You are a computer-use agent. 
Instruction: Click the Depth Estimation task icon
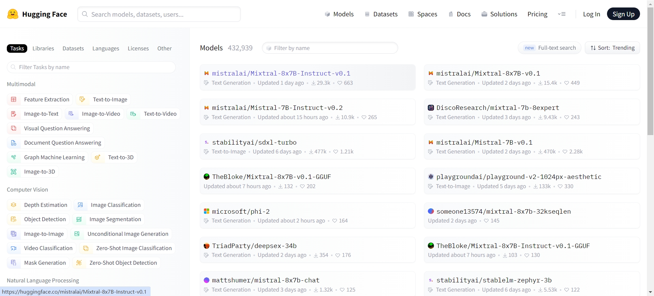14,205
